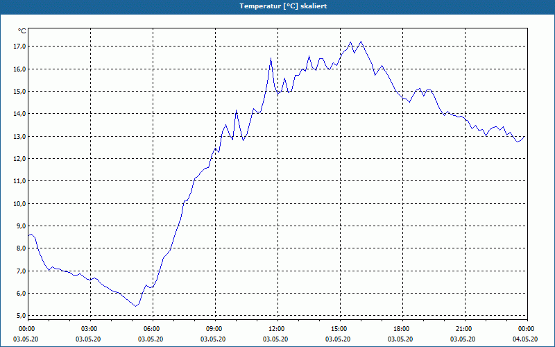Select the 11,0 y-axis label

(19, 181)
